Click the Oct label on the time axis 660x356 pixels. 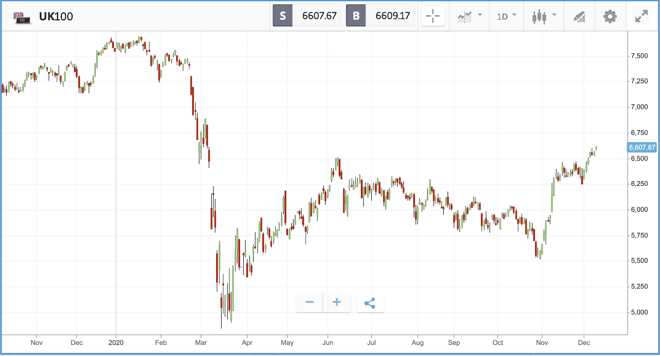[x=498, y=342]
